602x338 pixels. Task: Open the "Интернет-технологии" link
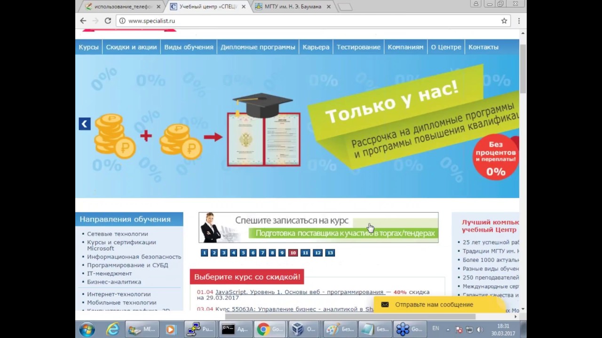[119, 294]
